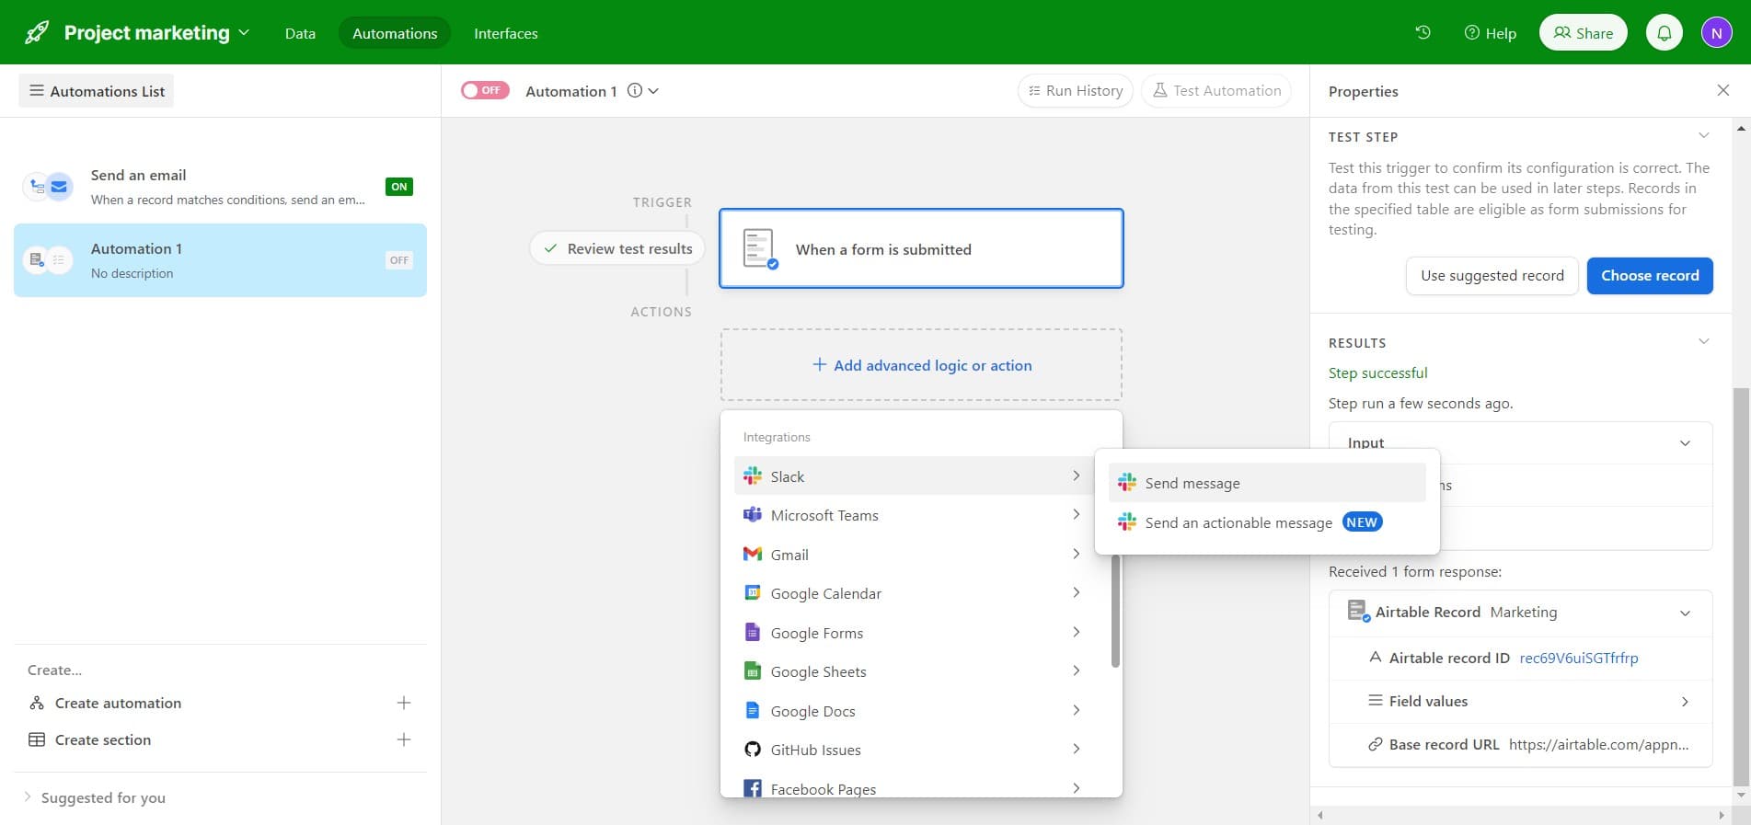1751x825 pixels.
Task: Click plus icon next to Create automation
Action: tap(403, 703)
